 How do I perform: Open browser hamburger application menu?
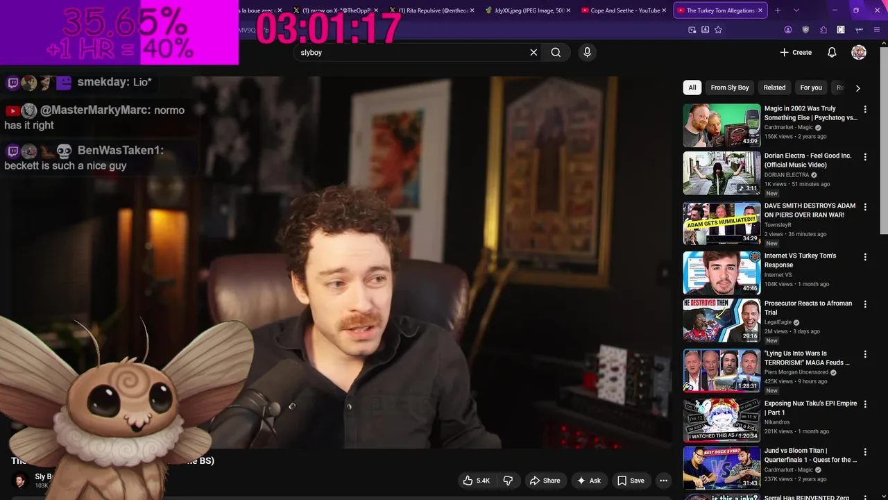[878, 30]
